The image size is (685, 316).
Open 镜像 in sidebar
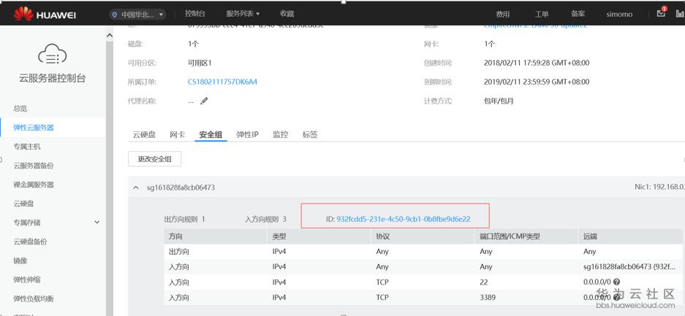click(x=20, y=261)
